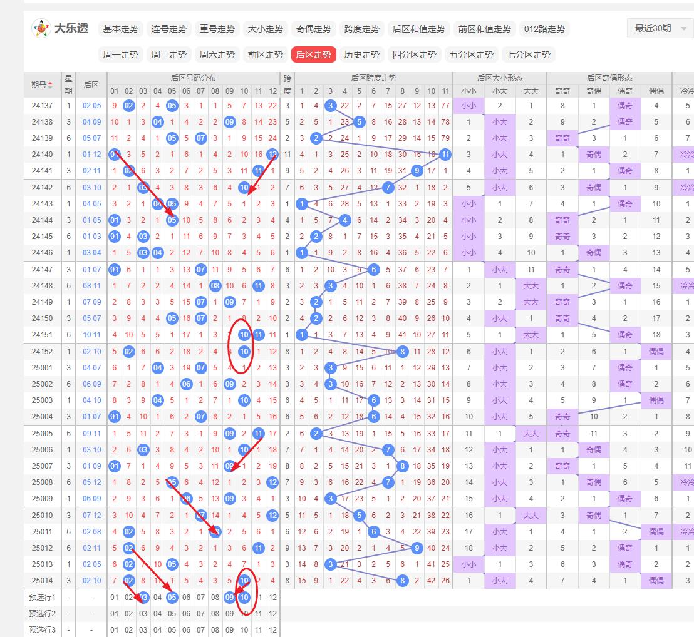
Task: Click blue ball 03 in row 25006
Action: point(143,450)
